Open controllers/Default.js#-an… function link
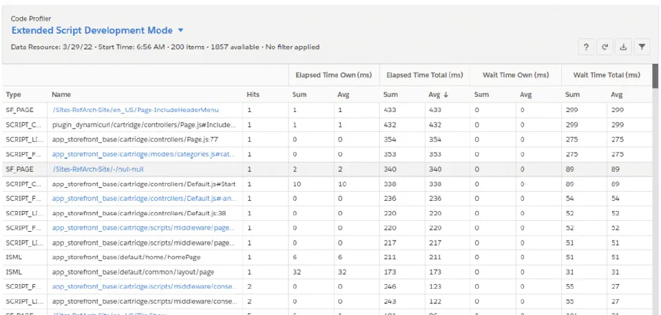Screen dimensions: 661x315 [144, 198]
